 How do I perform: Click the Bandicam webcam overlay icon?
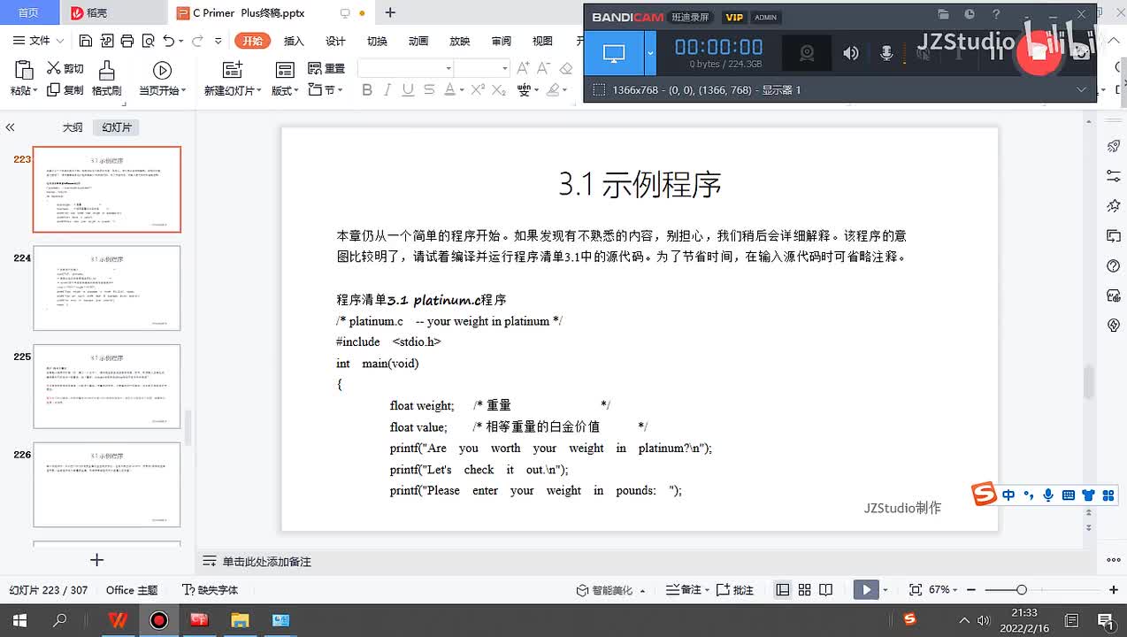click(807, 53)
